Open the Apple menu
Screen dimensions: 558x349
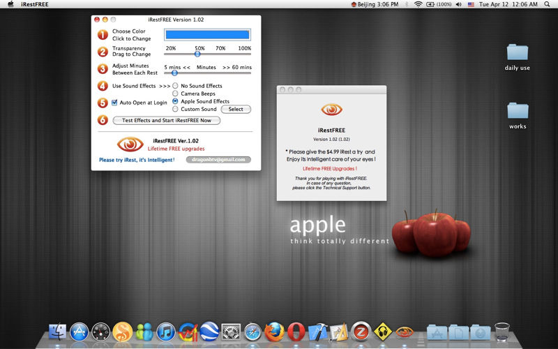coord(10,4)
